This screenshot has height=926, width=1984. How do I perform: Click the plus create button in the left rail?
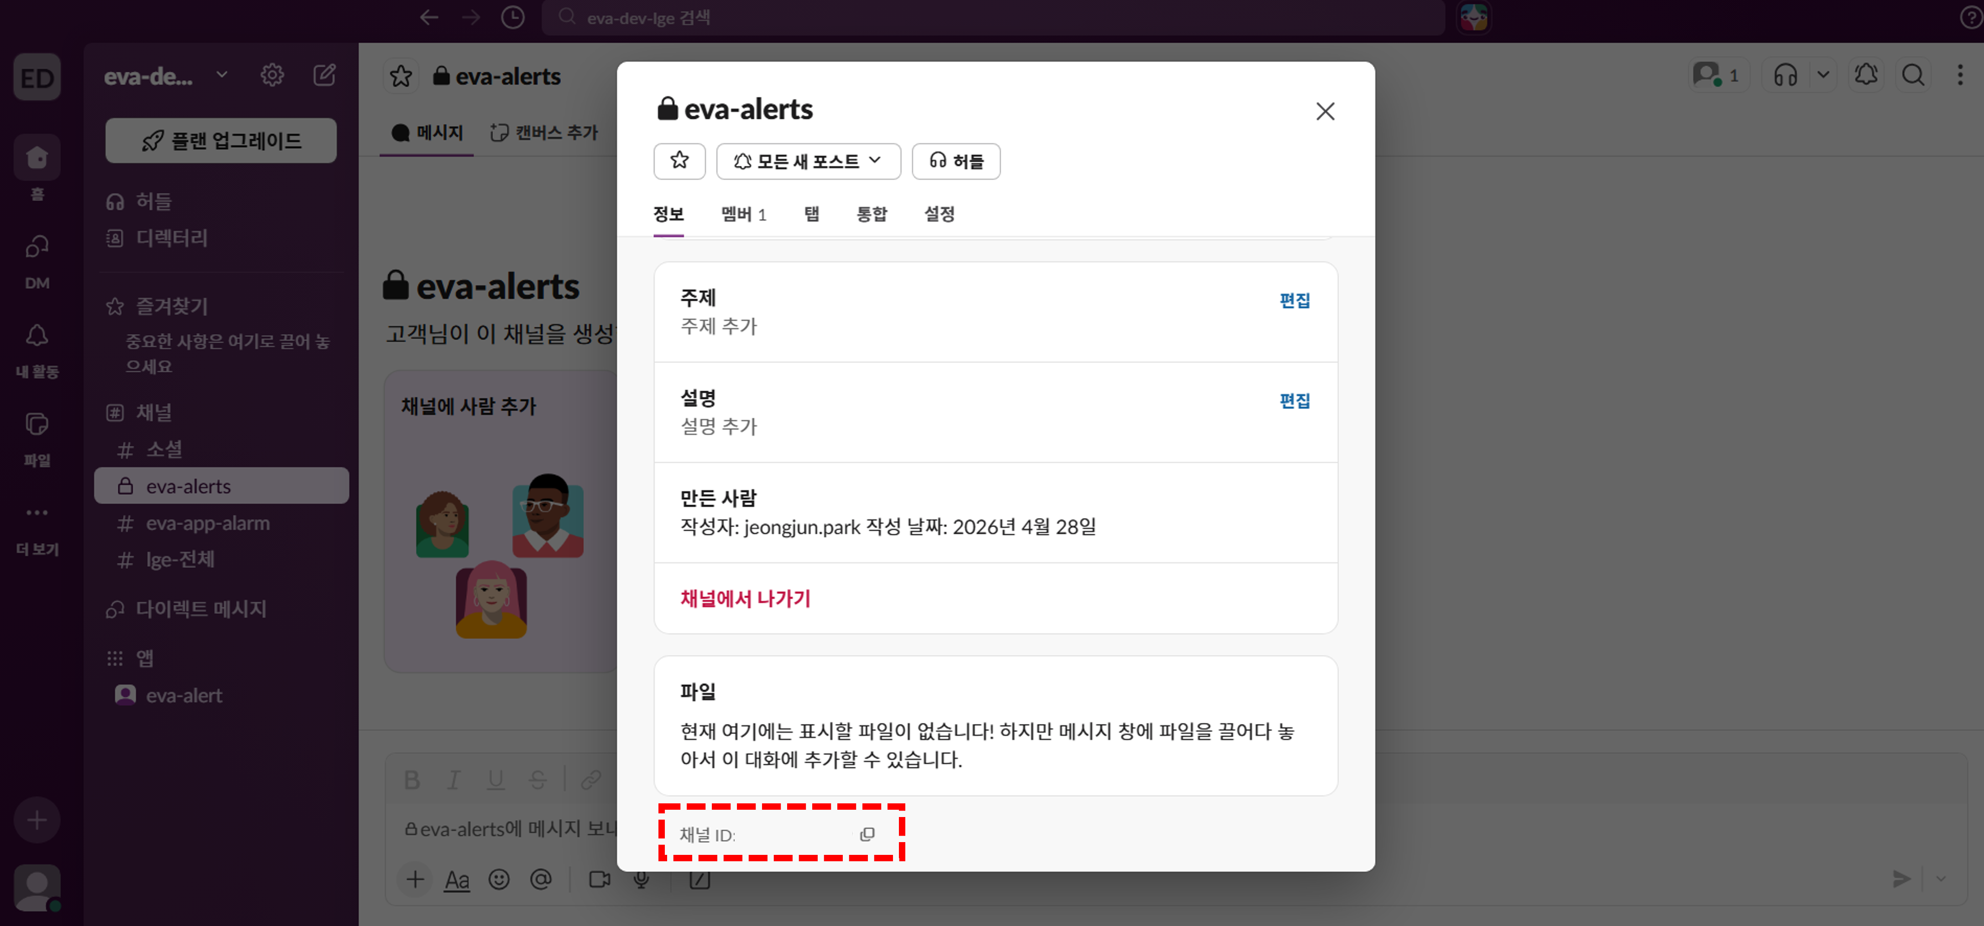click(37, 820)
